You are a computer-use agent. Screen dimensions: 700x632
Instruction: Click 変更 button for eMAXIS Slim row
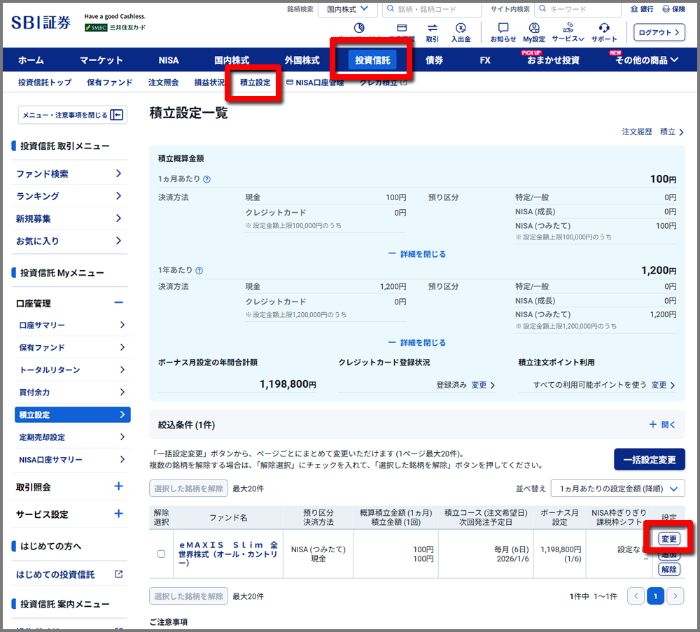(668, 539)
